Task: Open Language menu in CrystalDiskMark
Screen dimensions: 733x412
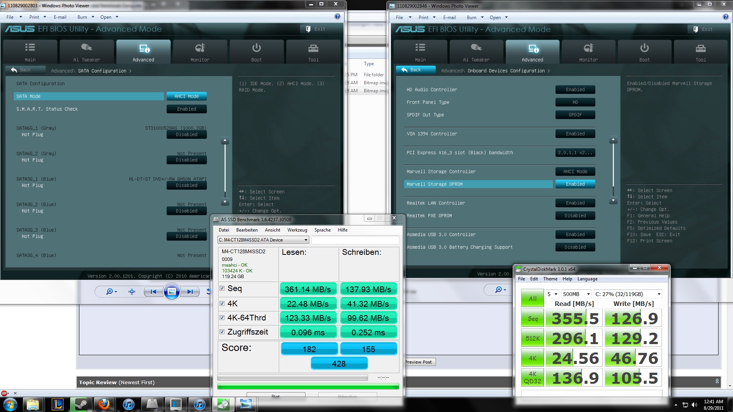Action: pos(587,279)
